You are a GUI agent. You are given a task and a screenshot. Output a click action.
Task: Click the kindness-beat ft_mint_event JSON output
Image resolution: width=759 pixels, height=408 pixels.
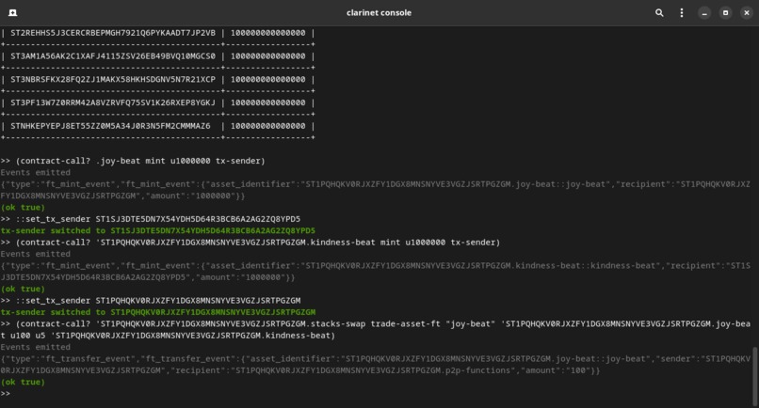click(x=376, y=272)
